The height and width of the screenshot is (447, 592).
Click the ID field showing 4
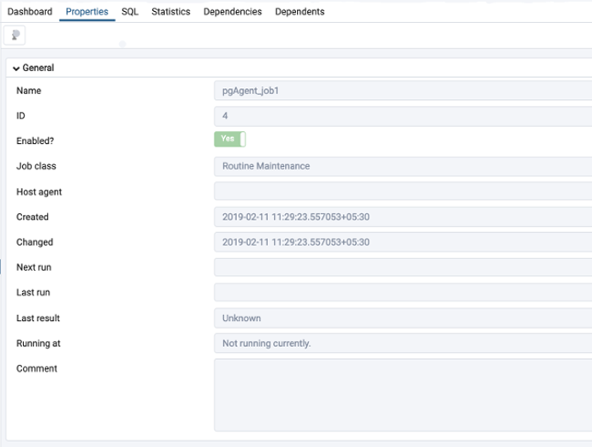pyautogui.click(x=403, y=116)
